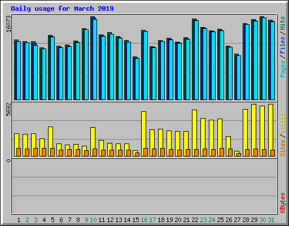
Task: Click the 'Daily usage for March 2019' title
Action: [62, 8]
